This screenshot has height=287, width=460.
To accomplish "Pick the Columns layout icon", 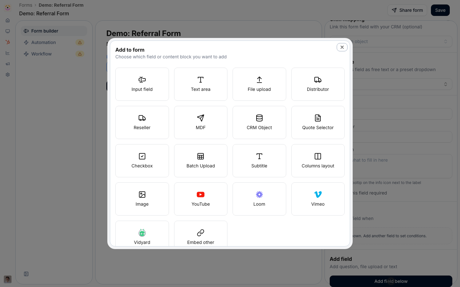I will pyautogui.click(x=318, y=156).
